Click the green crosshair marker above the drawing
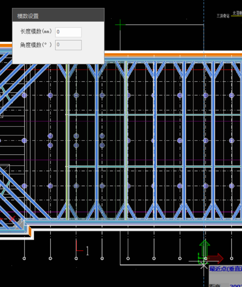 click(120, 25)
